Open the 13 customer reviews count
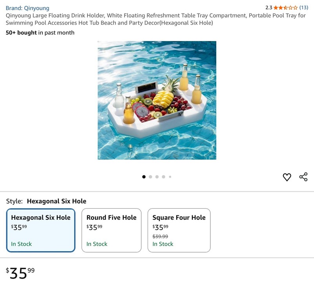 303,7
